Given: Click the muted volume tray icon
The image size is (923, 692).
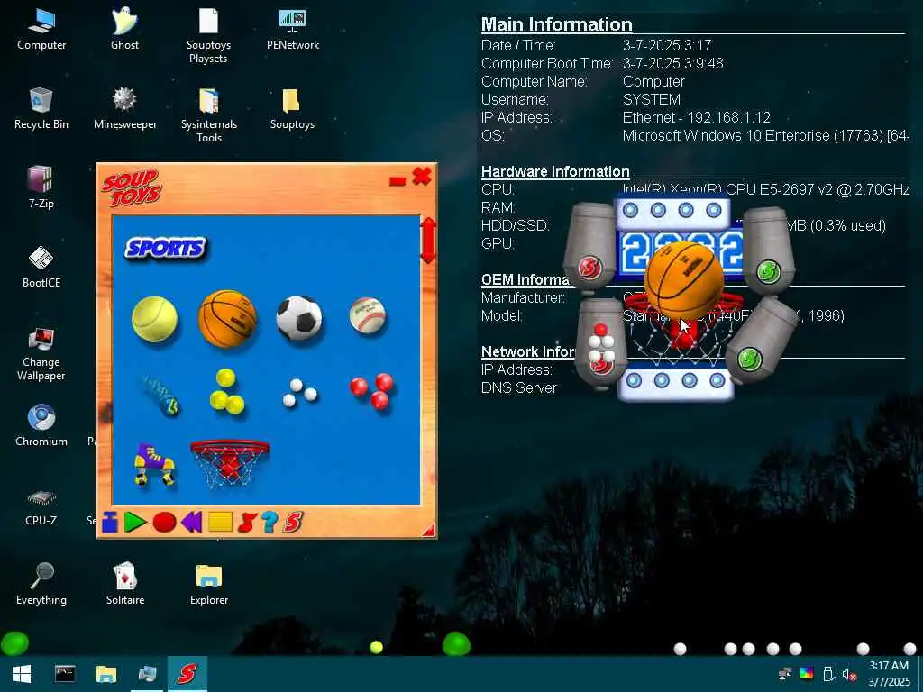Looking at the screenshot, I should 849,674.
